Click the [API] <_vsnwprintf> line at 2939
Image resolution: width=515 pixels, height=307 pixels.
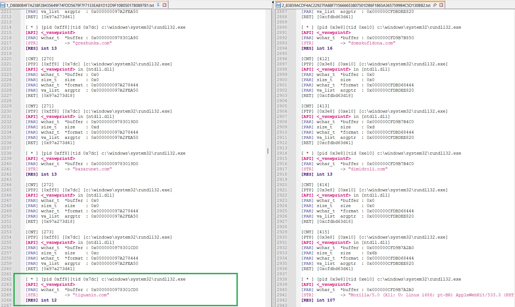click(x=326, y=284)
